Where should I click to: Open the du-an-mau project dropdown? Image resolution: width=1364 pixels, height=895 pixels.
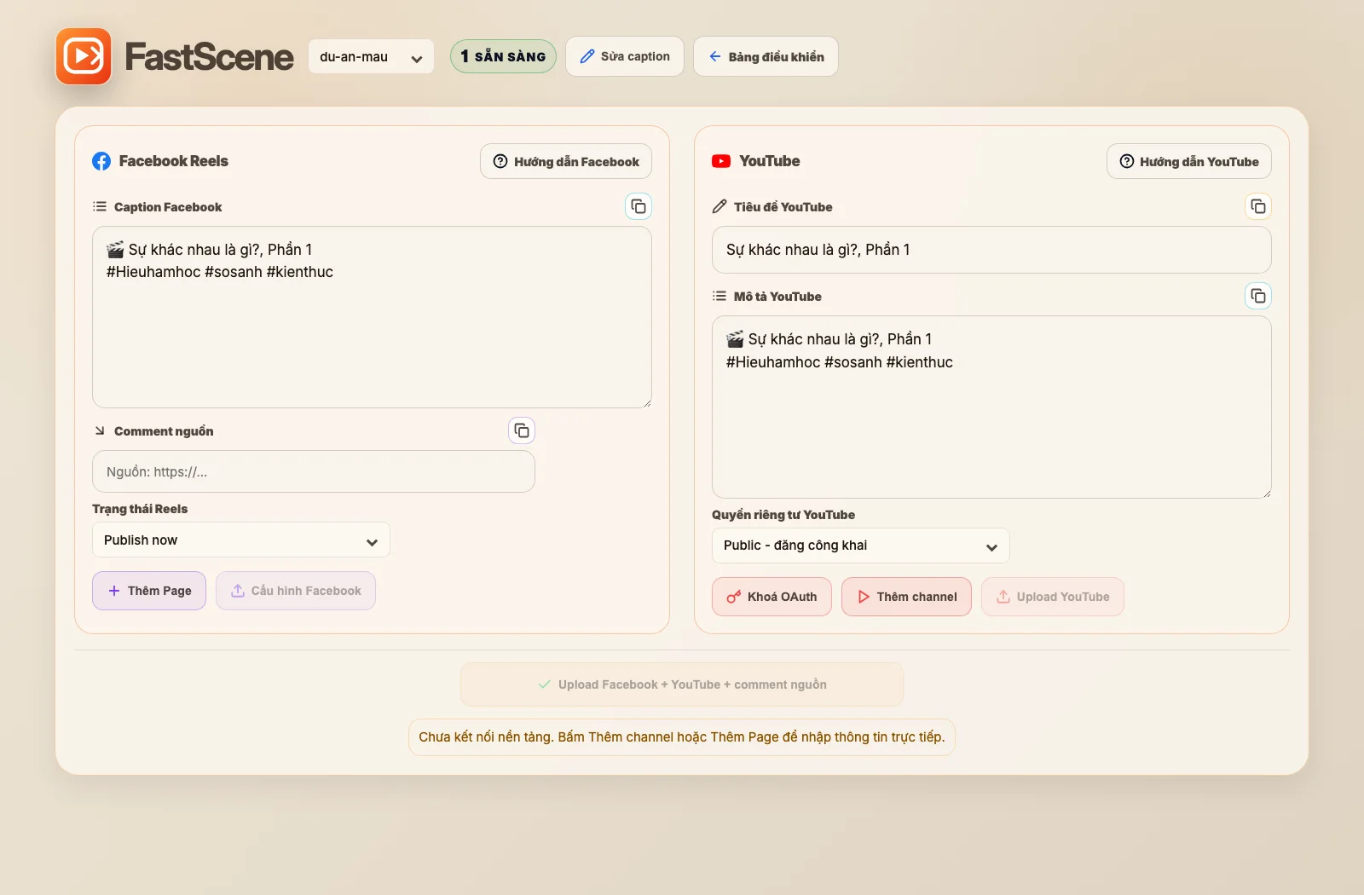point(371,57)
